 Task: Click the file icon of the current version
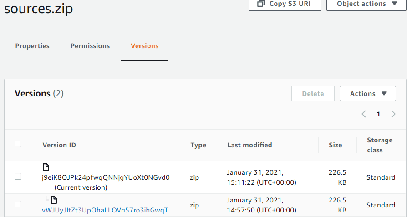click(x=46, y=167)
